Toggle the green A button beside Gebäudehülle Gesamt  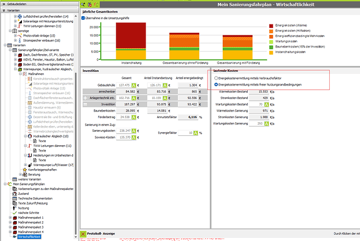coord(134,85)
